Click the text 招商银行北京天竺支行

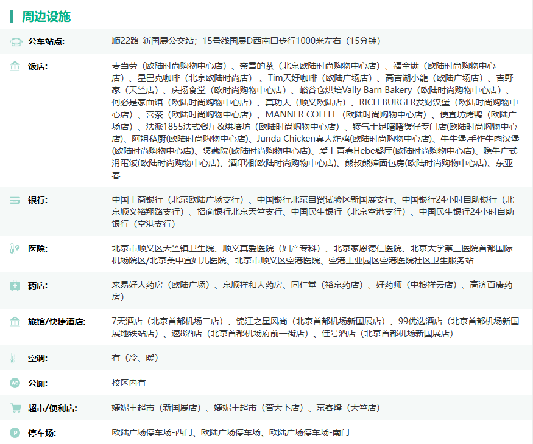(x=239, y=212)
